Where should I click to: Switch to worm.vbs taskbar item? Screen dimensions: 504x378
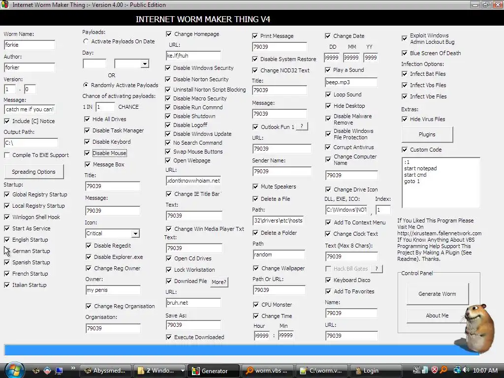point(267,371)
